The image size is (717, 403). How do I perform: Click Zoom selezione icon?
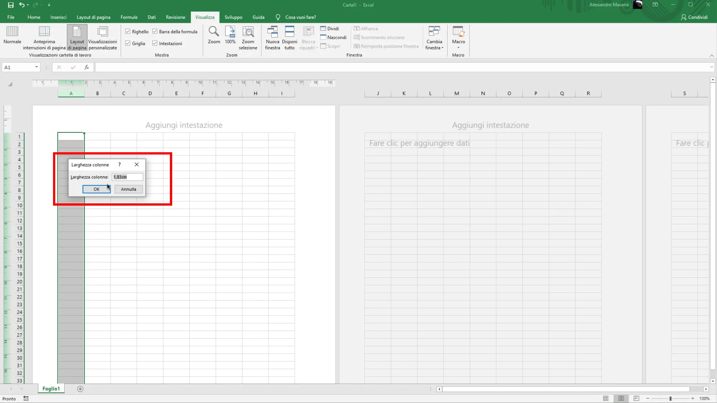[x=248, y=32]
